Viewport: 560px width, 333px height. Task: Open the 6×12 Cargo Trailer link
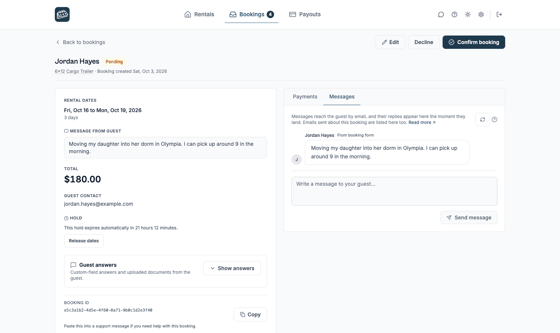click(74, 71)
